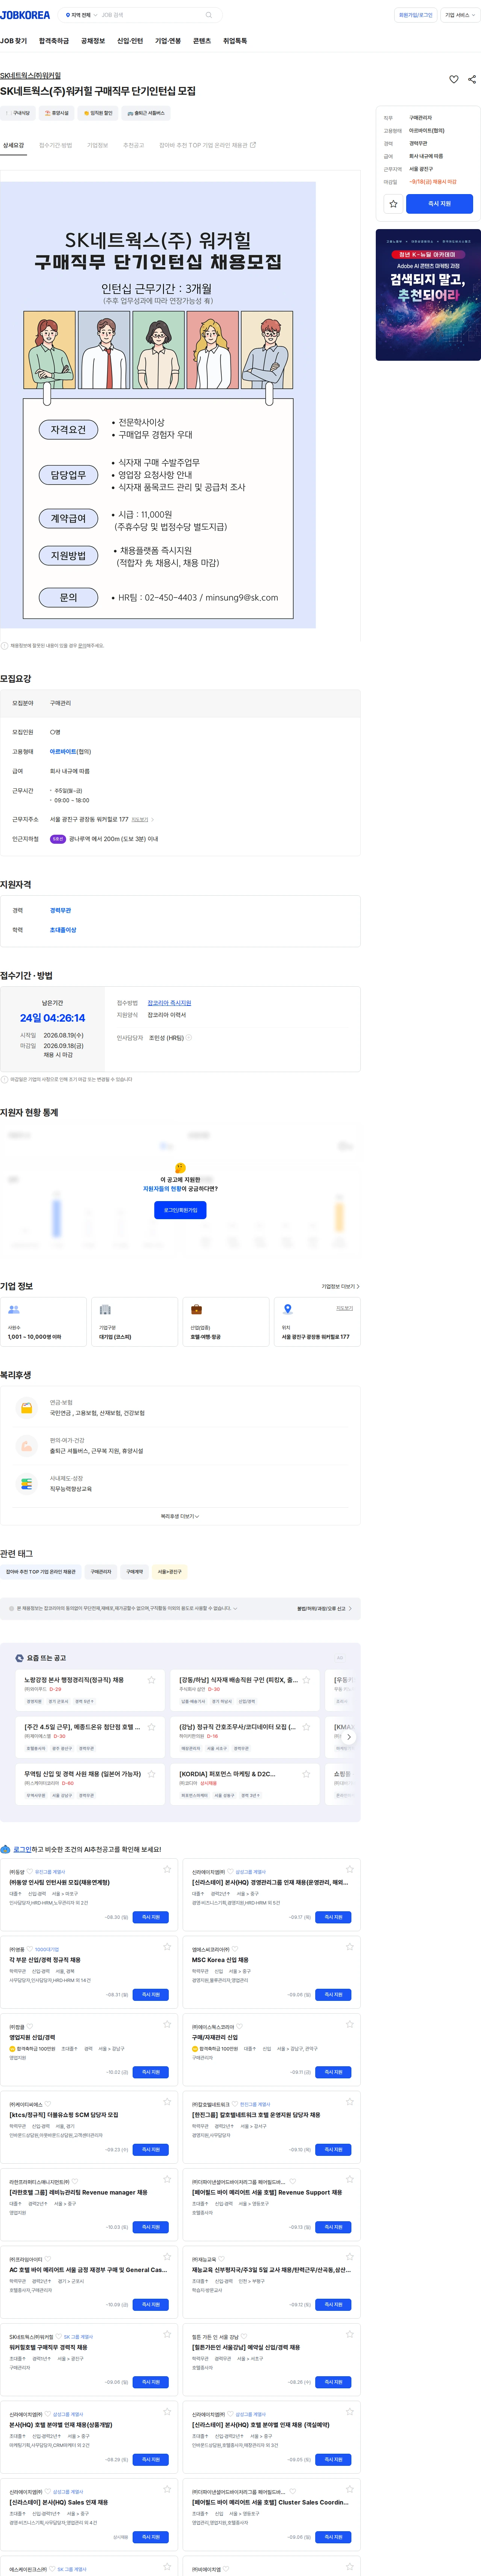This screenshot has height=2576, width=481.
Task: Open the 취업톡톡 menu
Action: tap(235, 41)
